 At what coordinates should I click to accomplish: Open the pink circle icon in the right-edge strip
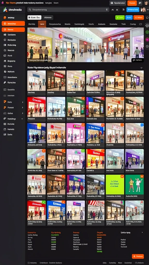coord(147,39)
